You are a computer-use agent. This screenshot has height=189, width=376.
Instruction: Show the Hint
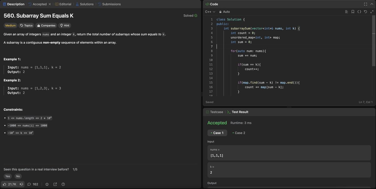[x=65, y=26]
